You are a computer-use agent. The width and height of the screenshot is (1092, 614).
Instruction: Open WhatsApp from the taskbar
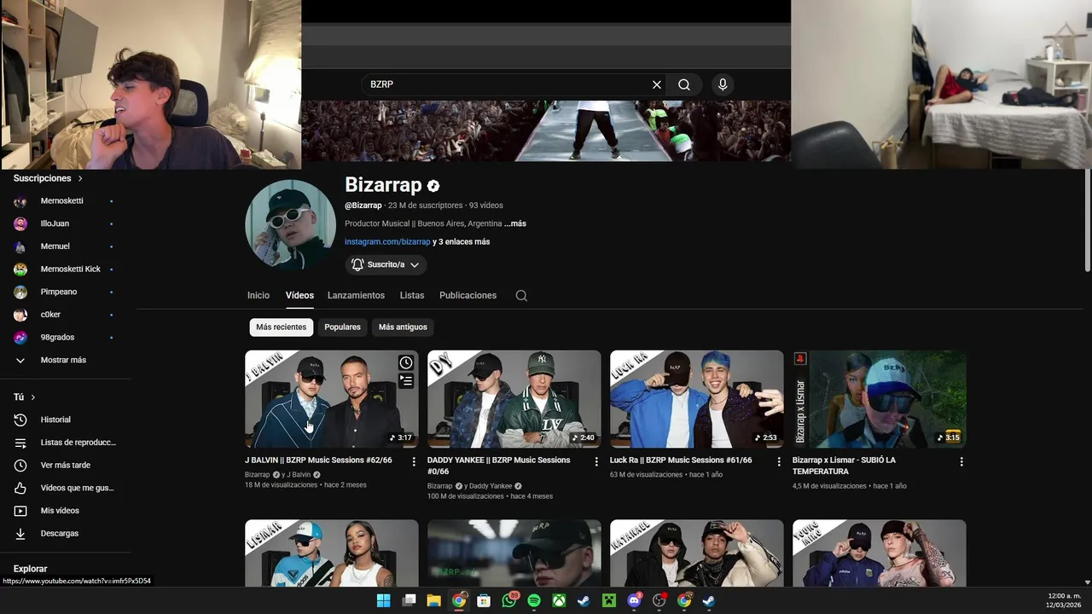click(x=509, y=600)
